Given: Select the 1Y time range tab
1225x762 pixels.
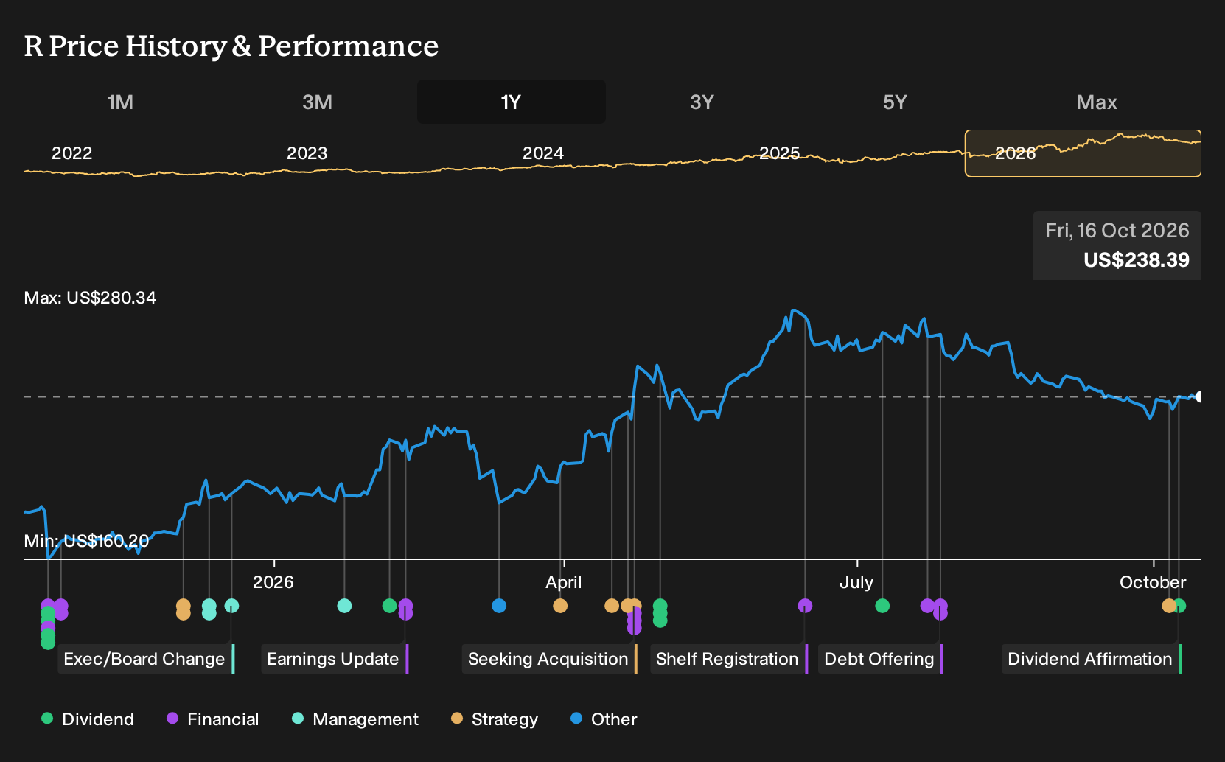Looking at the screenshot, I should pos(511,102).
